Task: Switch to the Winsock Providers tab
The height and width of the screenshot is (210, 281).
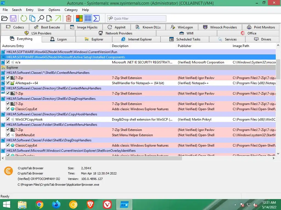Action: (x=220, y=27)
